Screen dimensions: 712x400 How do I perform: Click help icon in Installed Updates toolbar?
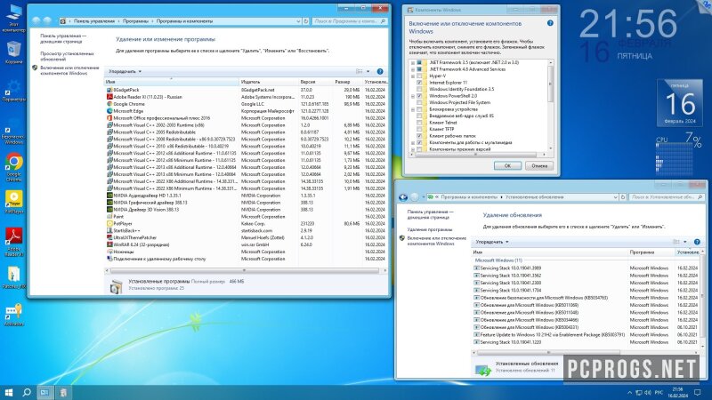[x=697, y=242]
